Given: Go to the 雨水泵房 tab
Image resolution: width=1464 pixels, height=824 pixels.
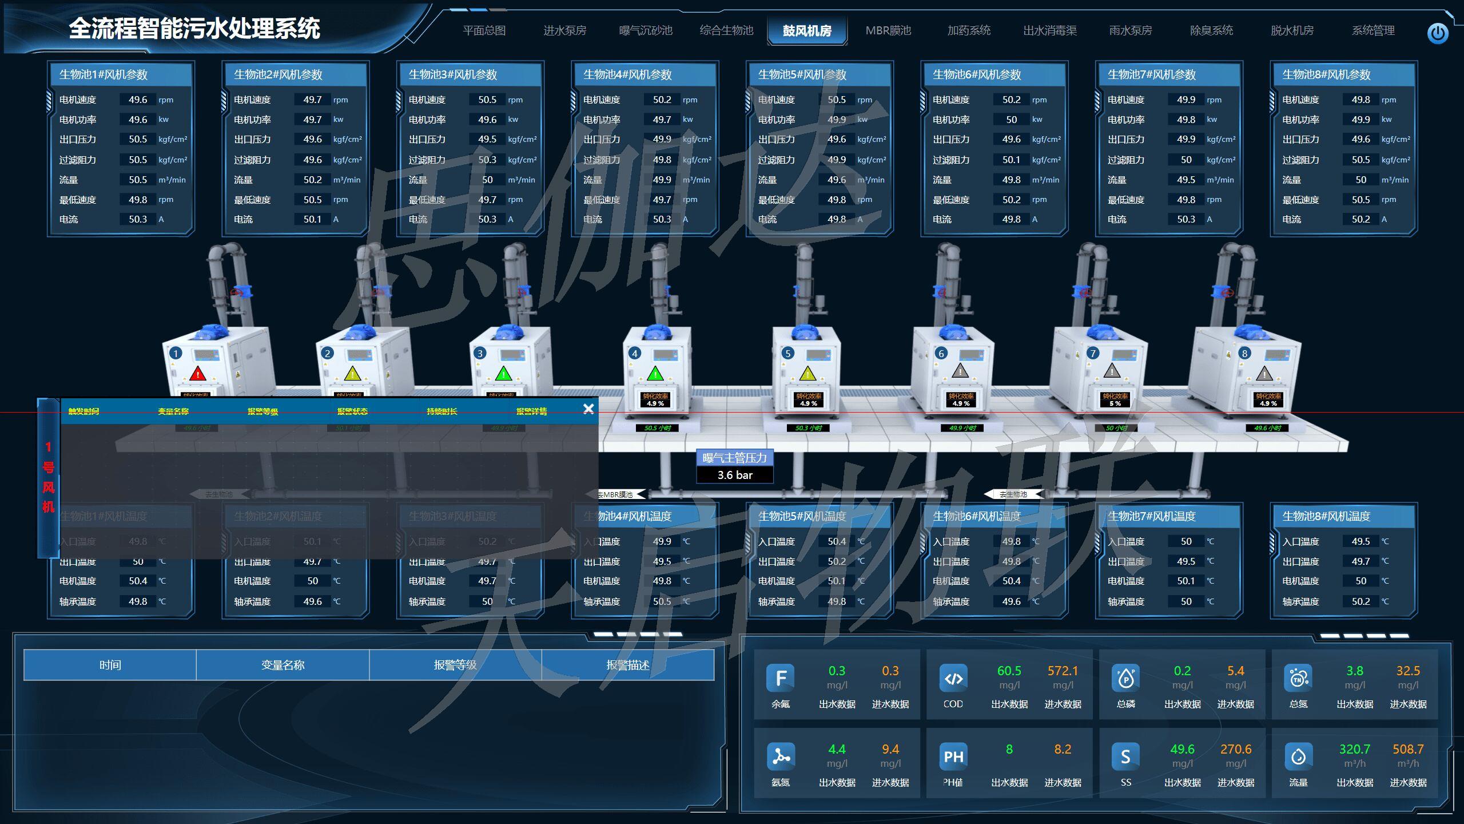Looking at the screenshot, I should click(1131, 30).
